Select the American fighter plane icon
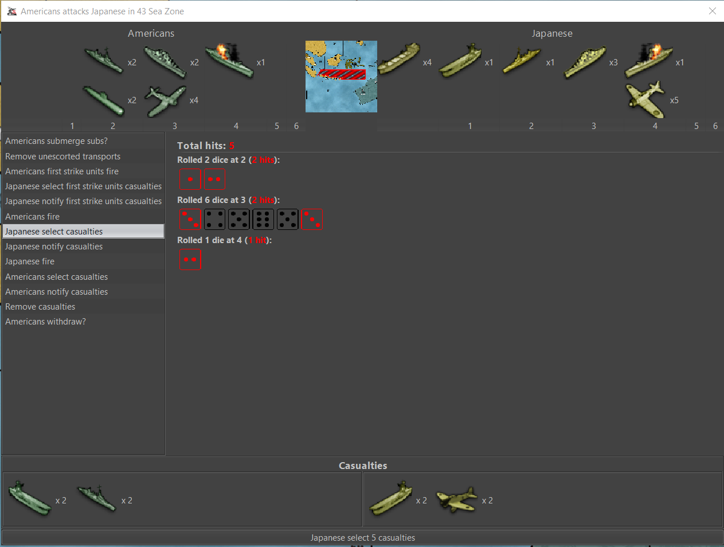724x547 pixels. pos(166,100)
